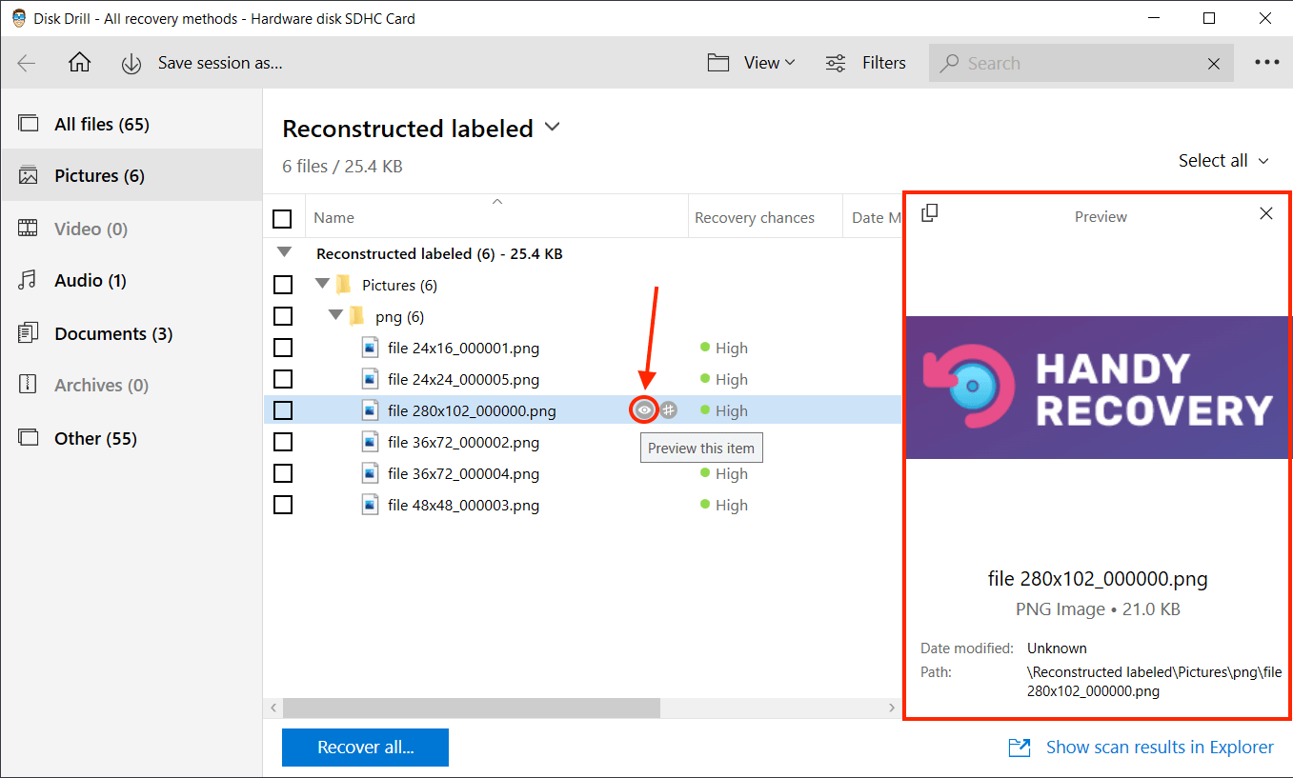Image resolution: width=1293 pixels, height=778 pixels.
Task: Open Show scan results in Explorer
Action: click(1160, 748)
